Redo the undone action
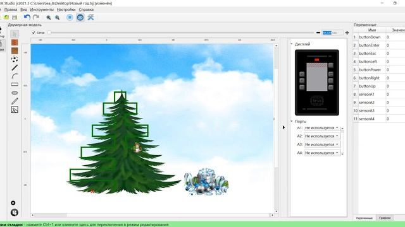 36,17
